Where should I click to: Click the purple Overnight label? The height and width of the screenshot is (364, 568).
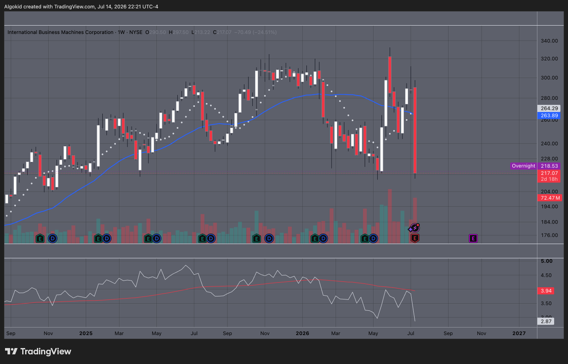pyautogui.click(x=524, y=166)
